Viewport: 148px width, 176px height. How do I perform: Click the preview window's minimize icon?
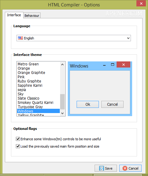coord(104,65)
